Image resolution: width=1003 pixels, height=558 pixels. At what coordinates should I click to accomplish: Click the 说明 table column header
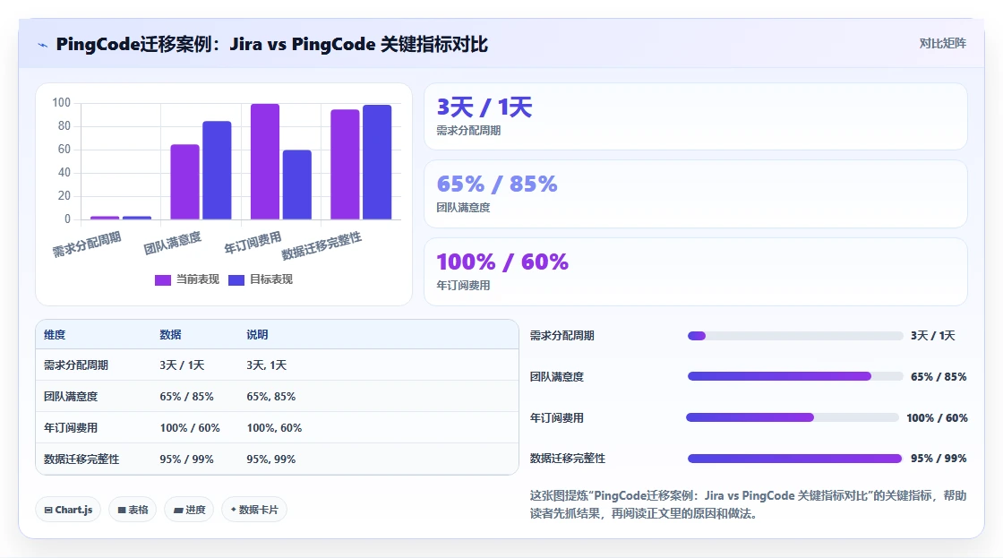pos(257,335)
